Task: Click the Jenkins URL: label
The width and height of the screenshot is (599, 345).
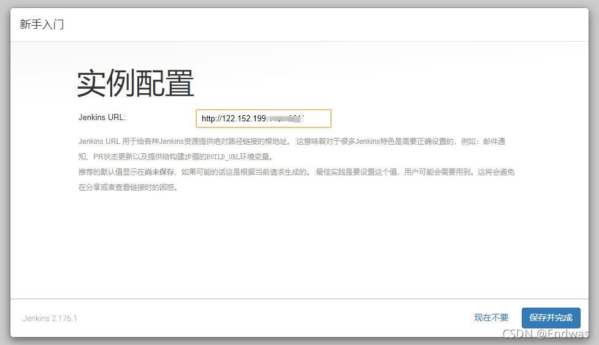Action: tap(102, 118)
